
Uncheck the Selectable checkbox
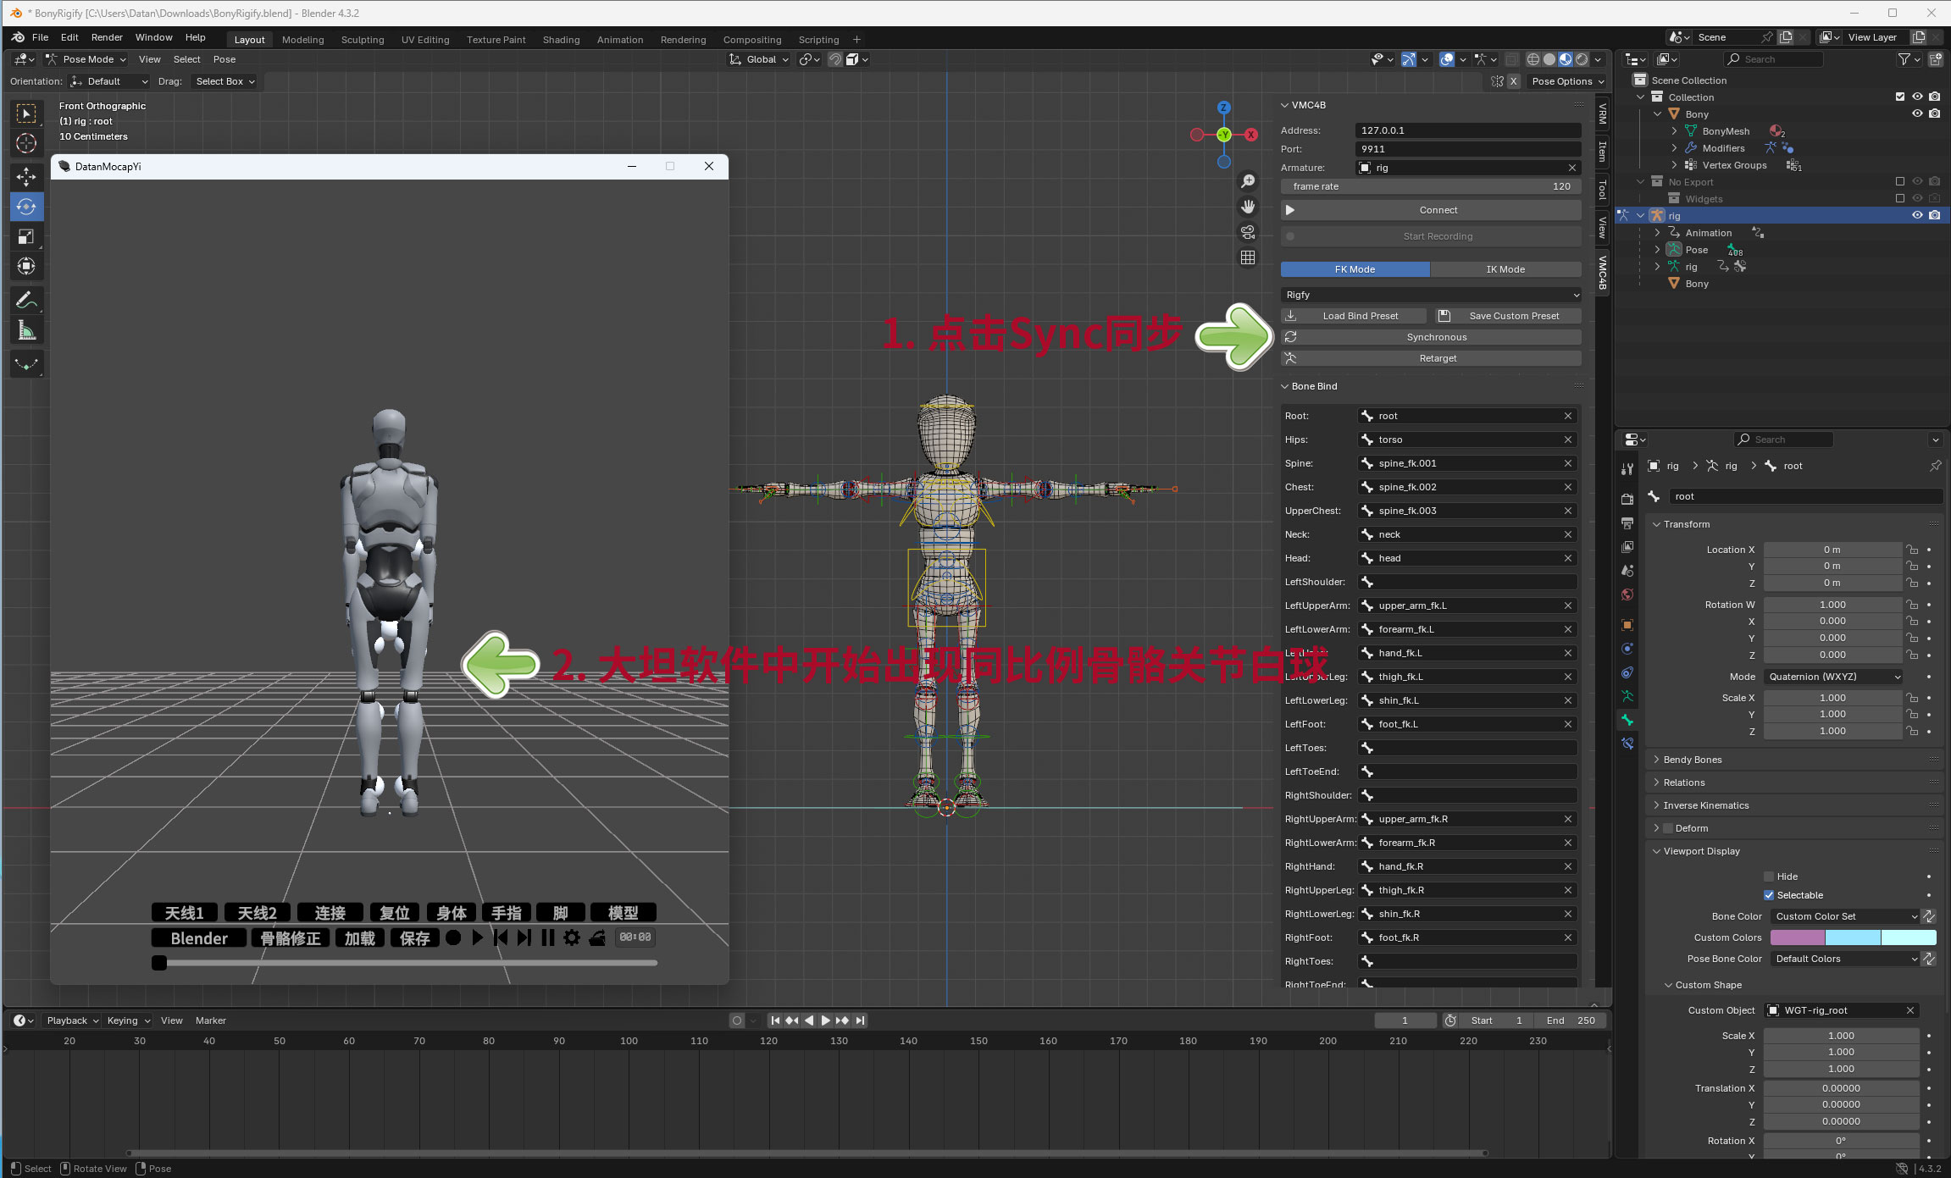pyautogui.click(x=1769, y=895)
